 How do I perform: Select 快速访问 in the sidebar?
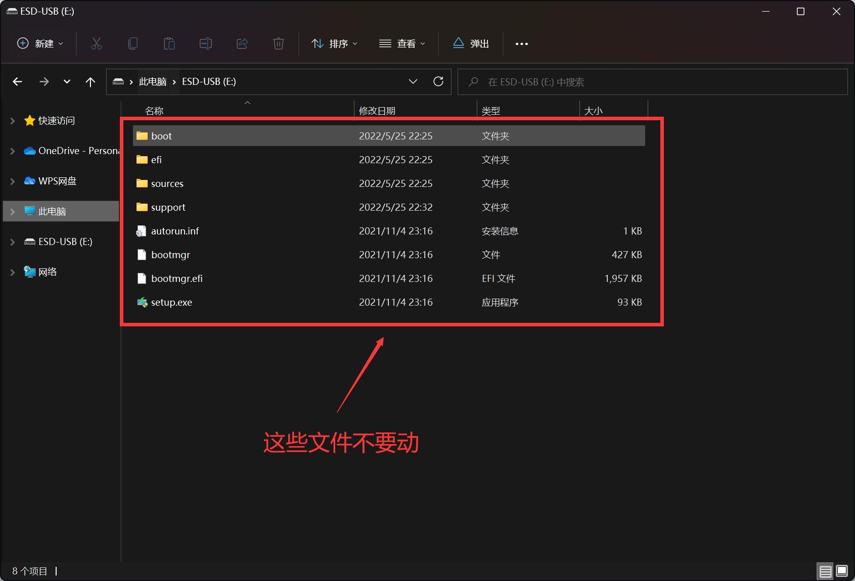pyautogui.click(x=57, y=120)
